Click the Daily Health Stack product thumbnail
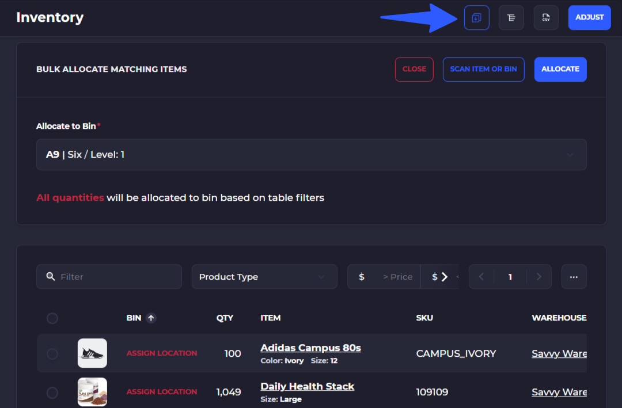 [x=92, y=392]
